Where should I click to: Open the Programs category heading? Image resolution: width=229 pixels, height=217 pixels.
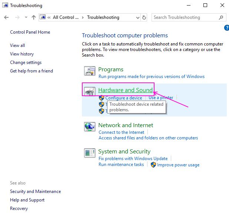tap(111, 69)
